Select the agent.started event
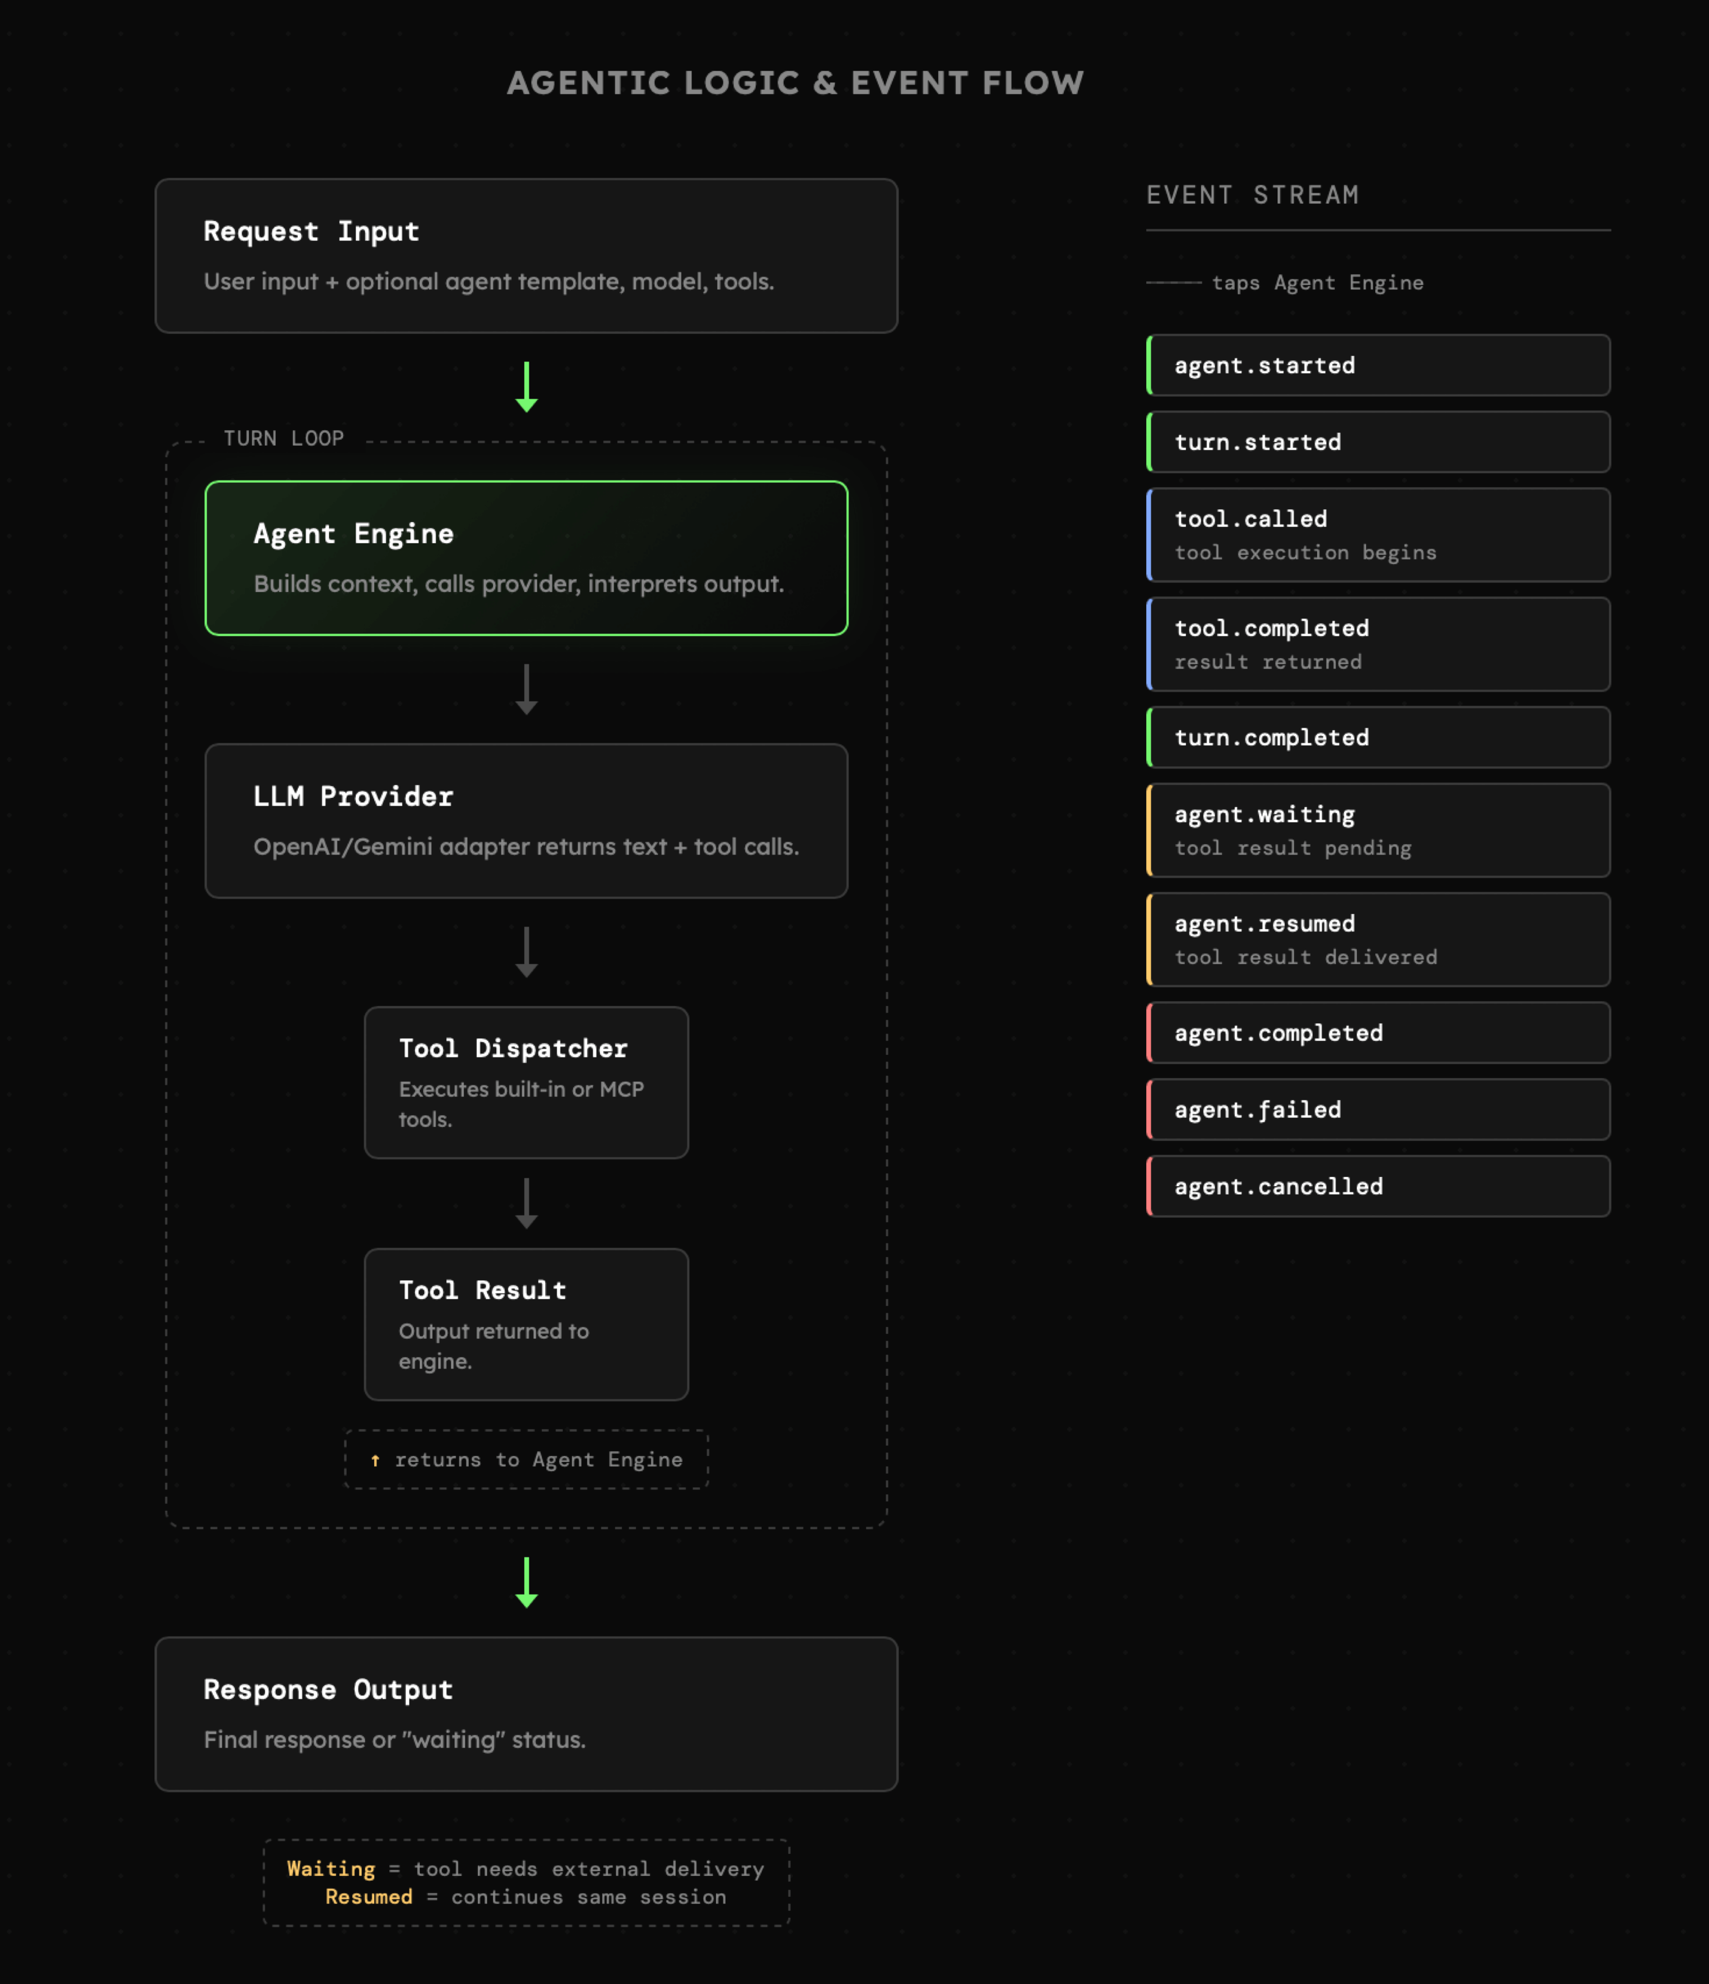 click(x=1378, y=365)
